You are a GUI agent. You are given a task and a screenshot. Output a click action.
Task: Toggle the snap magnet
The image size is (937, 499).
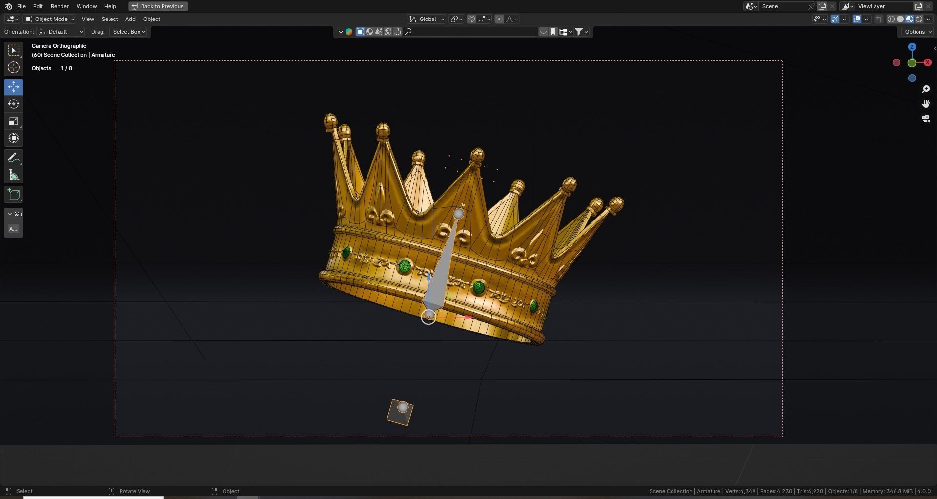(x=471, y=19)
